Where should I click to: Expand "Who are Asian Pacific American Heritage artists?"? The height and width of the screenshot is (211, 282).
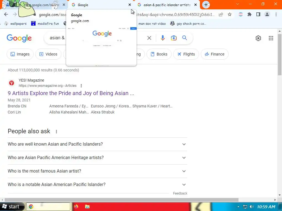97,158
